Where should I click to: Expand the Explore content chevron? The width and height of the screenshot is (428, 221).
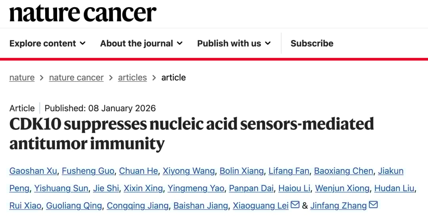coord(82,43)
